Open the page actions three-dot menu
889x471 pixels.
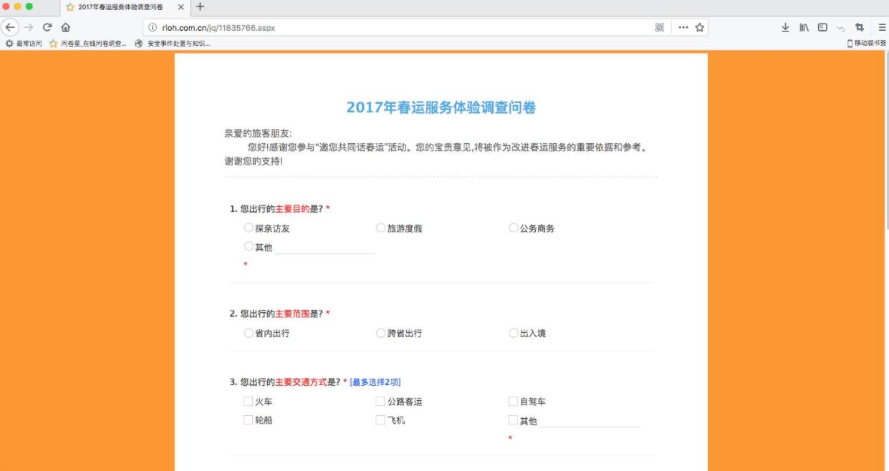pyautogui.click(x=683, y=27)
